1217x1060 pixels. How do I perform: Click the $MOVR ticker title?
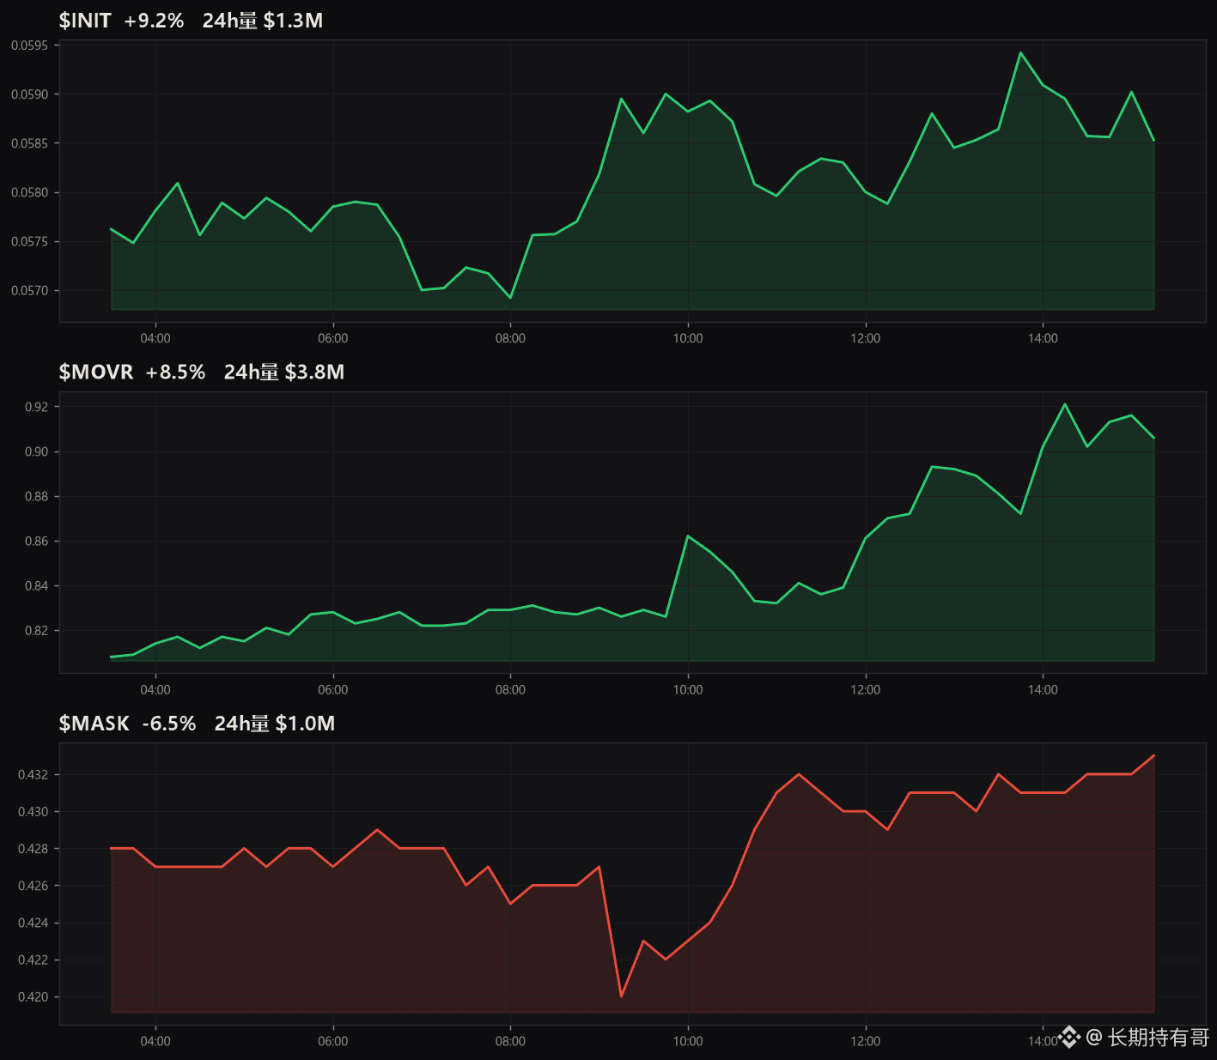coord(96,372)
